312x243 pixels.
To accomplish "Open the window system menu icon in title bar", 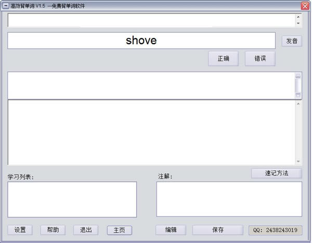I will pyautogui.click(x=5, y=5).
